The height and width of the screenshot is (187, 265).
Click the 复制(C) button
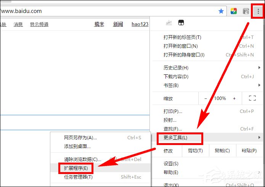[222, 151]
